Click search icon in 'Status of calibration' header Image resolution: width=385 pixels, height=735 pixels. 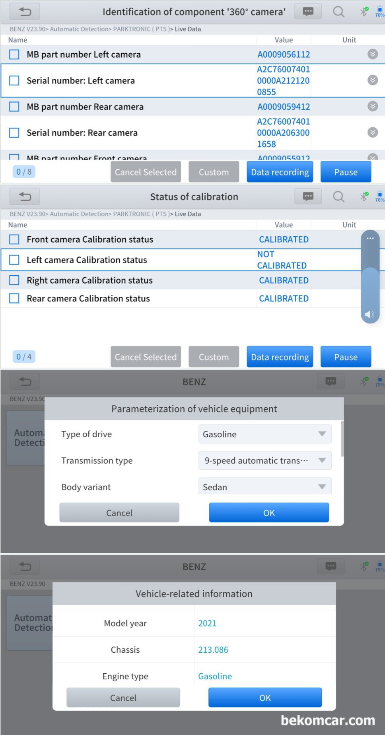(x=338, y=196)
